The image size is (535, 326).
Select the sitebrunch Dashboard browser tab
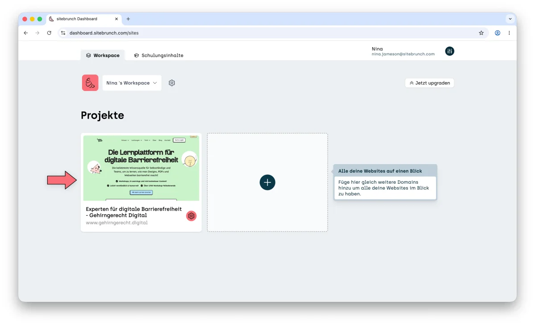[84, 19]
